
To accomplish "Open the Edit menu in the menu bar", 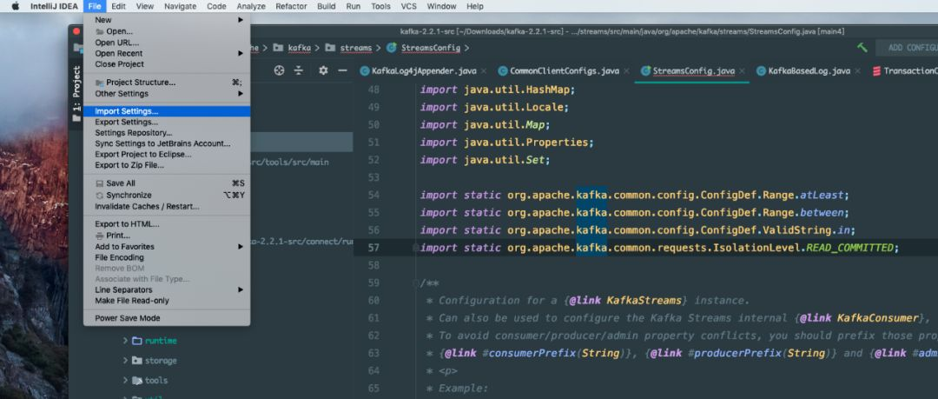I will click(x=118, y=6).
